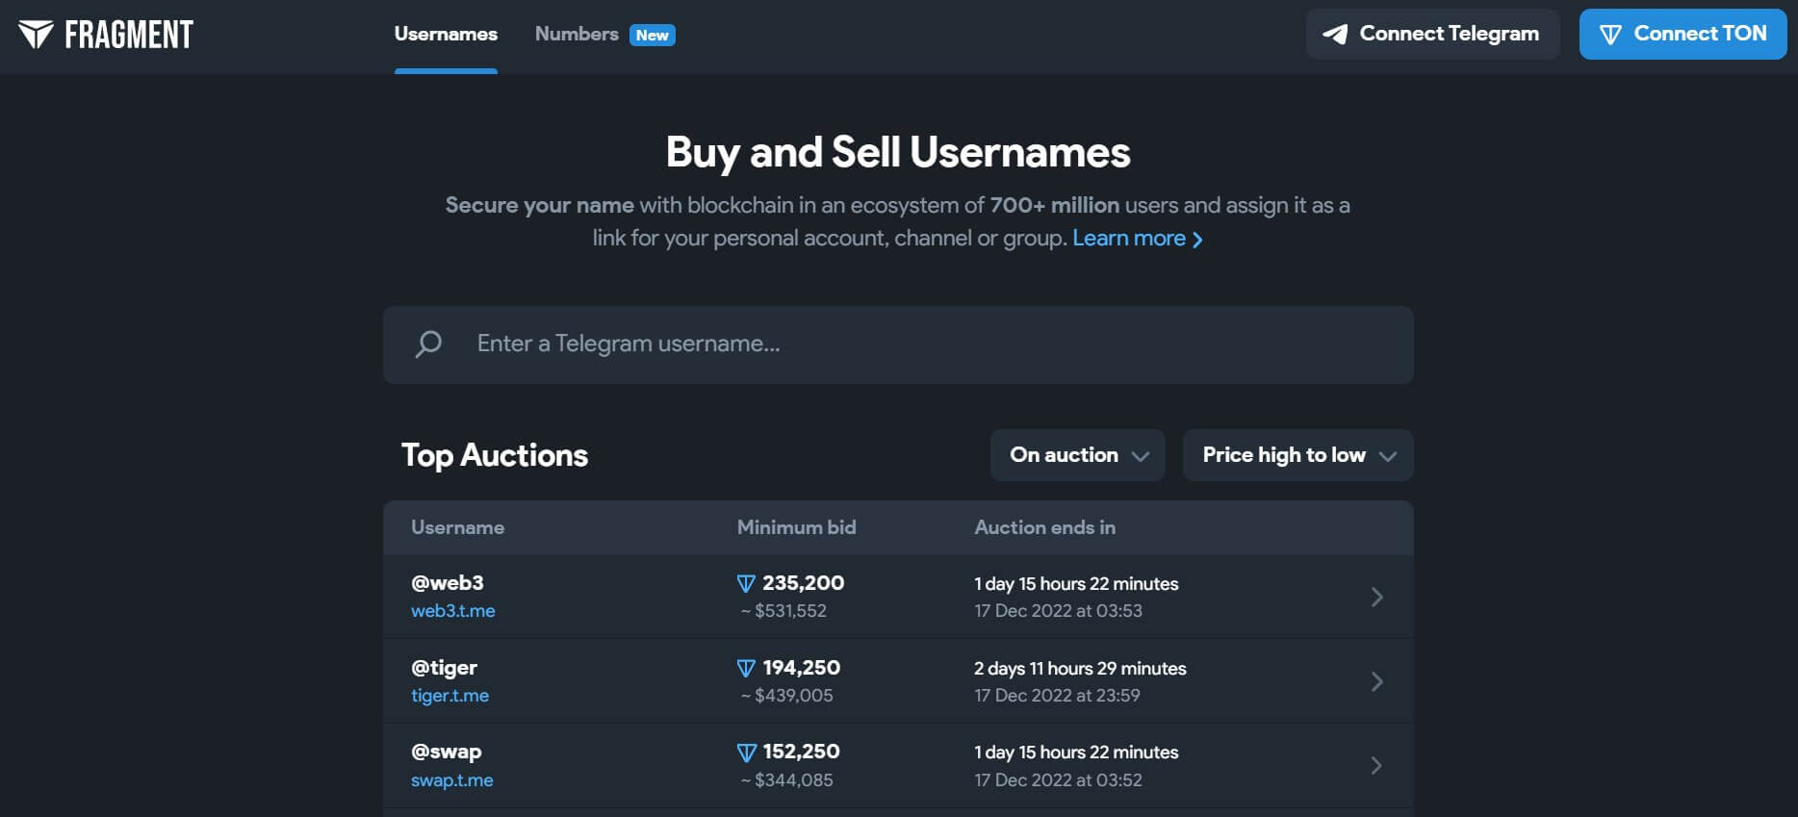
Task: Open the web3.t.me link
Action: (x=453, y=611)
